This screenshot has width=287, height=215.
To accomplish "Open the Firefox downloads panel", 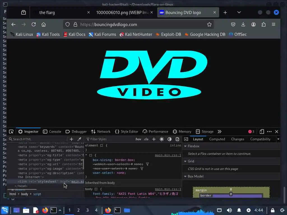I will coord(243,25).
